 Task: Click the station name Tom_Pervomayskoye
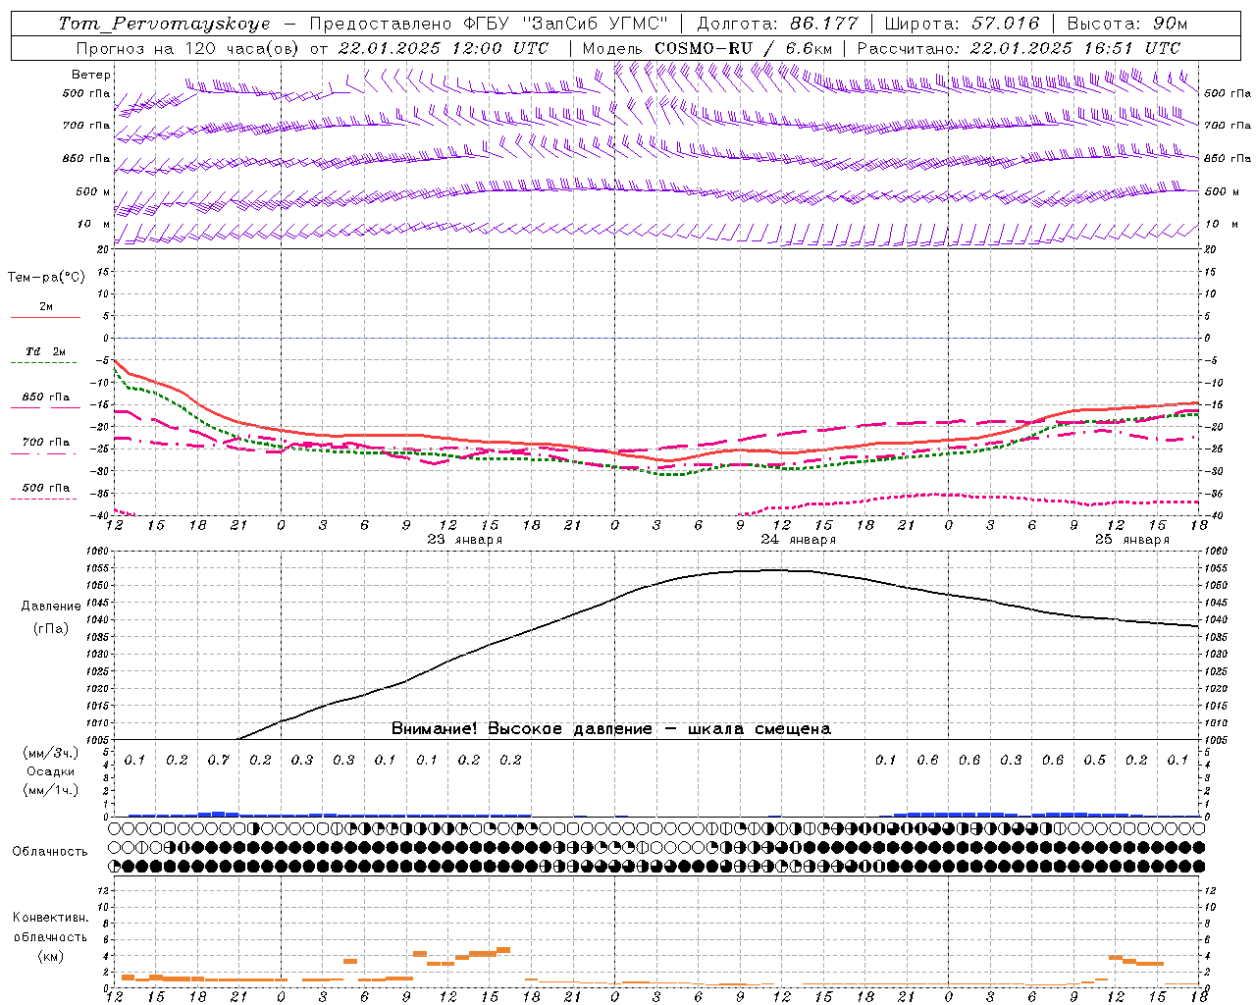pyautogui.click(x=164, y=24)
